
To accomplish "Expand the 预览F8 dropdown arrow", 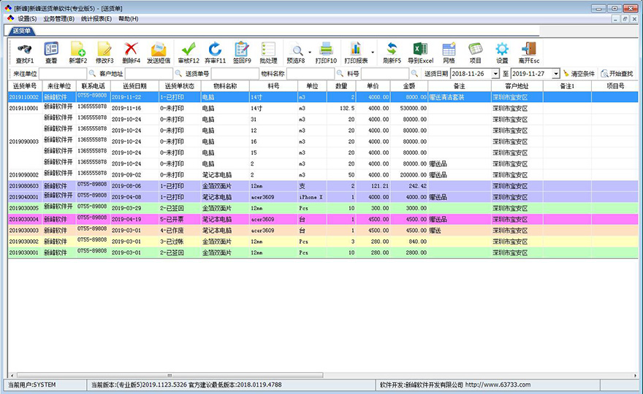I will tap(310, 52).
